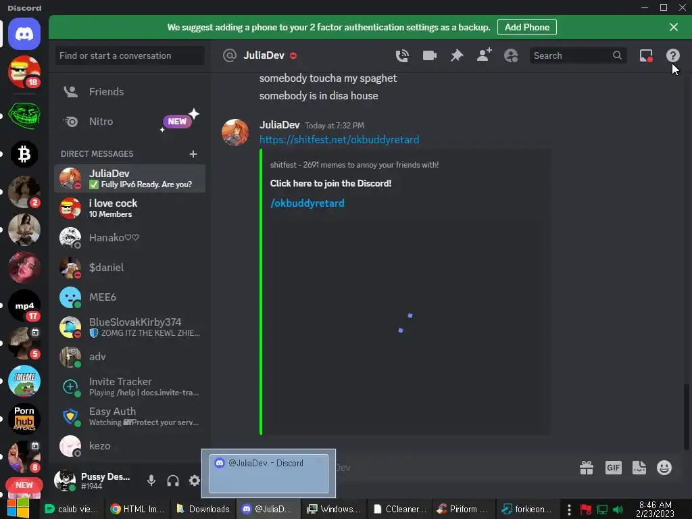Viewport: 692px width, 519px height.
Task: Open the Bitcoin logo server
Action: tap(24, 154)
